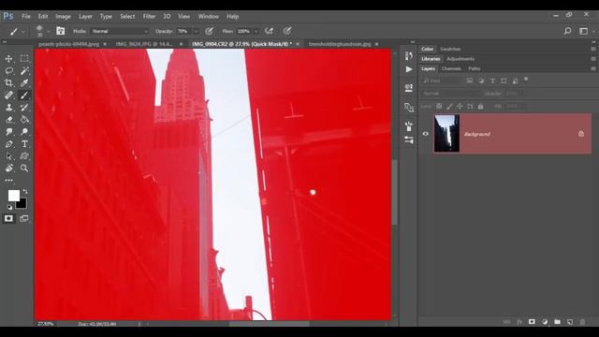Click the Background layer thumbnail
The height and width of the screenshot is (337, 599).
point(446,133)
